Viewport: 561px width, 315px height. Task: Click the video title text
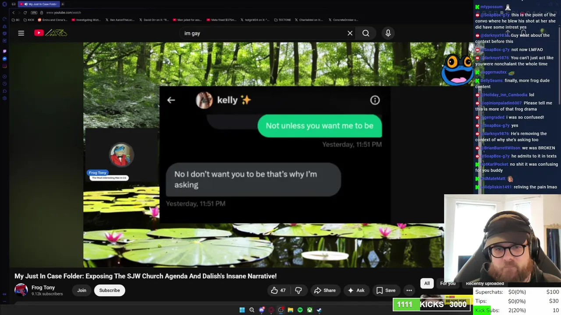pos(146,276)
